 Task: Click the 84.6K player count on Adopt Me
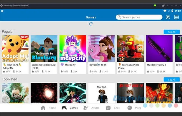[18, 71]
